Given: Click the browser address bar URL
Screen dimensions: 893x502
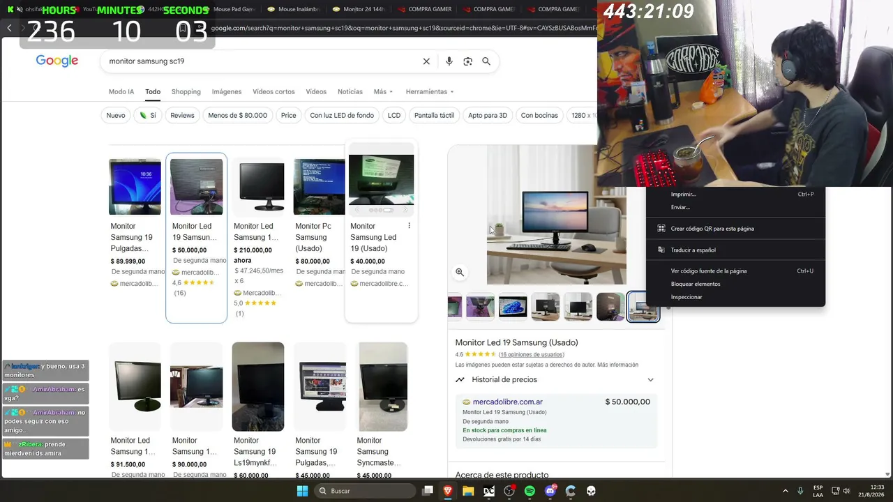Looking at the screenshot, I should [x=403, y=28].
